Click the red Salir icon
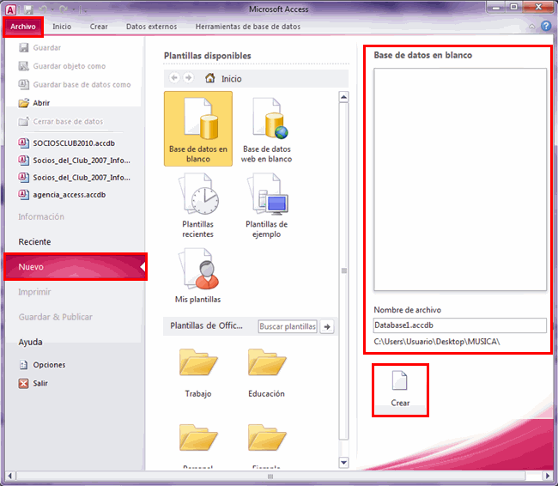The width and height of the screenshot is (558, 486). [x=23, y=383]
